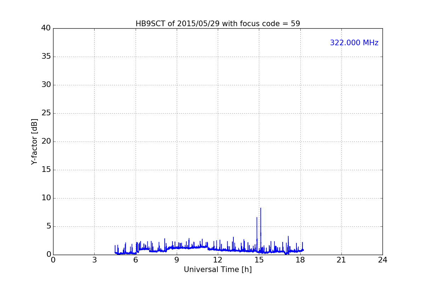Select the '322.000 MHz' frequency label
425x283 pixels.
click(354, 43)
